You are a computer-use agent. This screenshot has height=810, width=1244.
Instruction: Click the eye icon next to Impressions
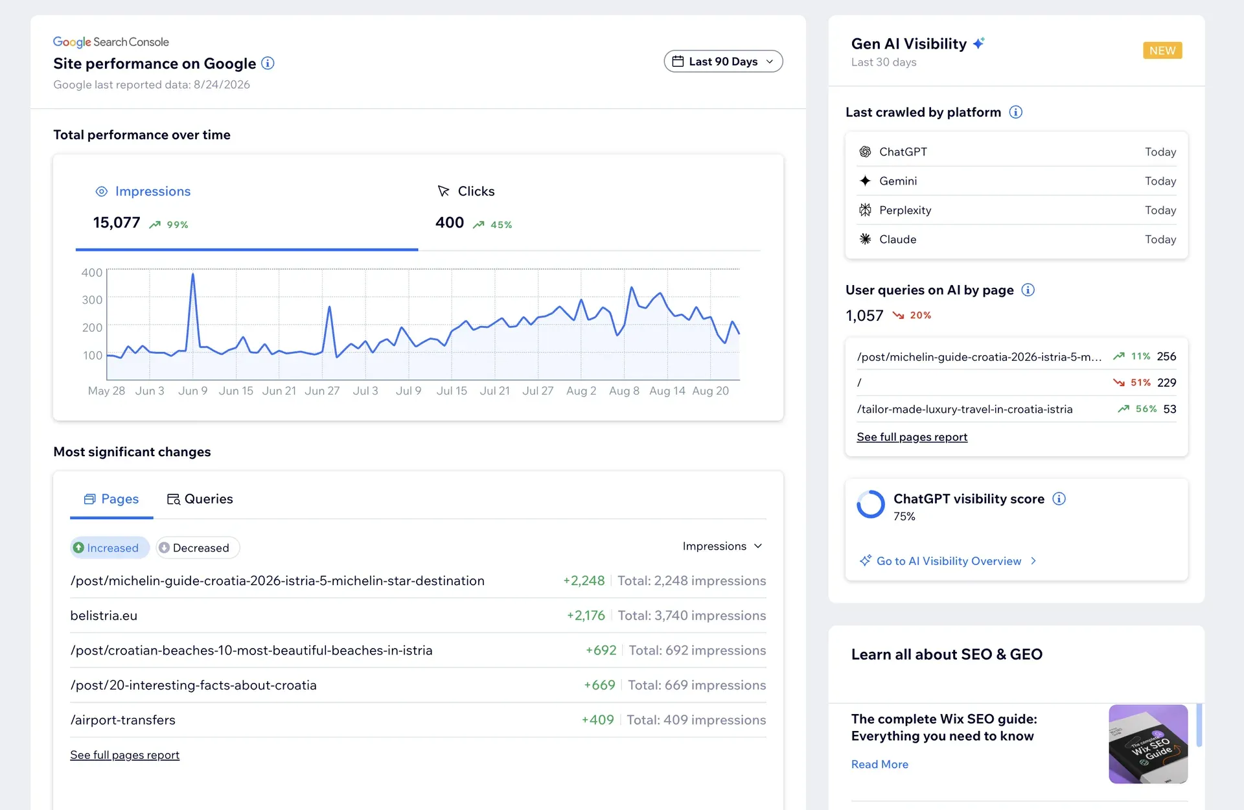102,192
